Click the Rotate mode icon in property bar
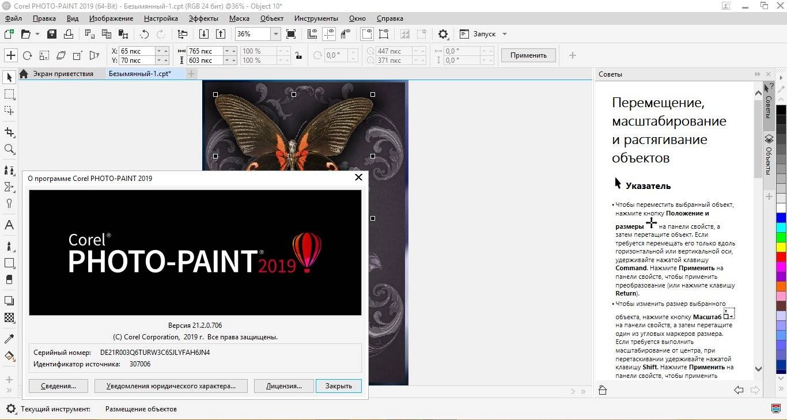This screenshot has height=420, width=787. [27, 55]
